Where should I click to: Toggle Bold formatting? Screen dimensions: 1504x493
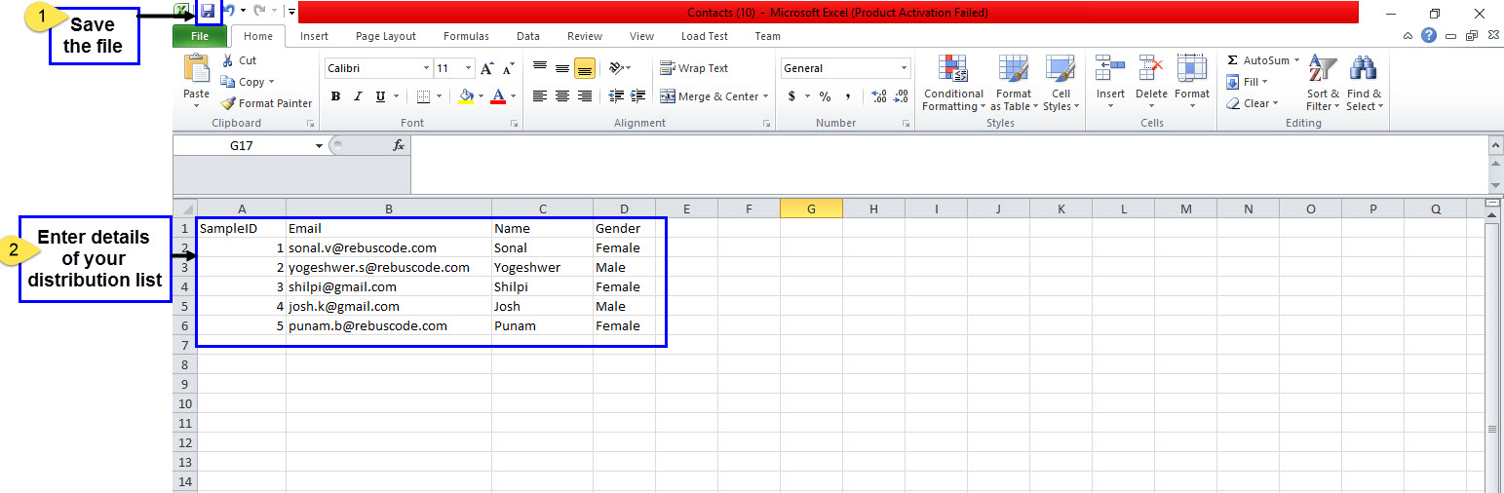coord(335,96)
